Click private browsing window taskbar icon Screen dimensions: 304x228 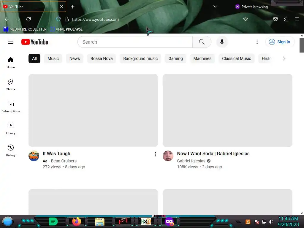tap(169, 221)
